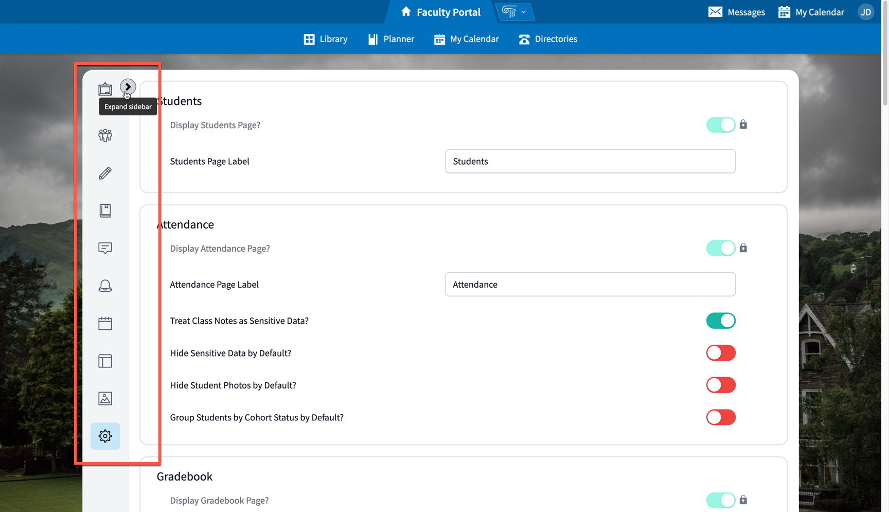Click the lock icon beside Display Students Page

click(x=743, y=125)
